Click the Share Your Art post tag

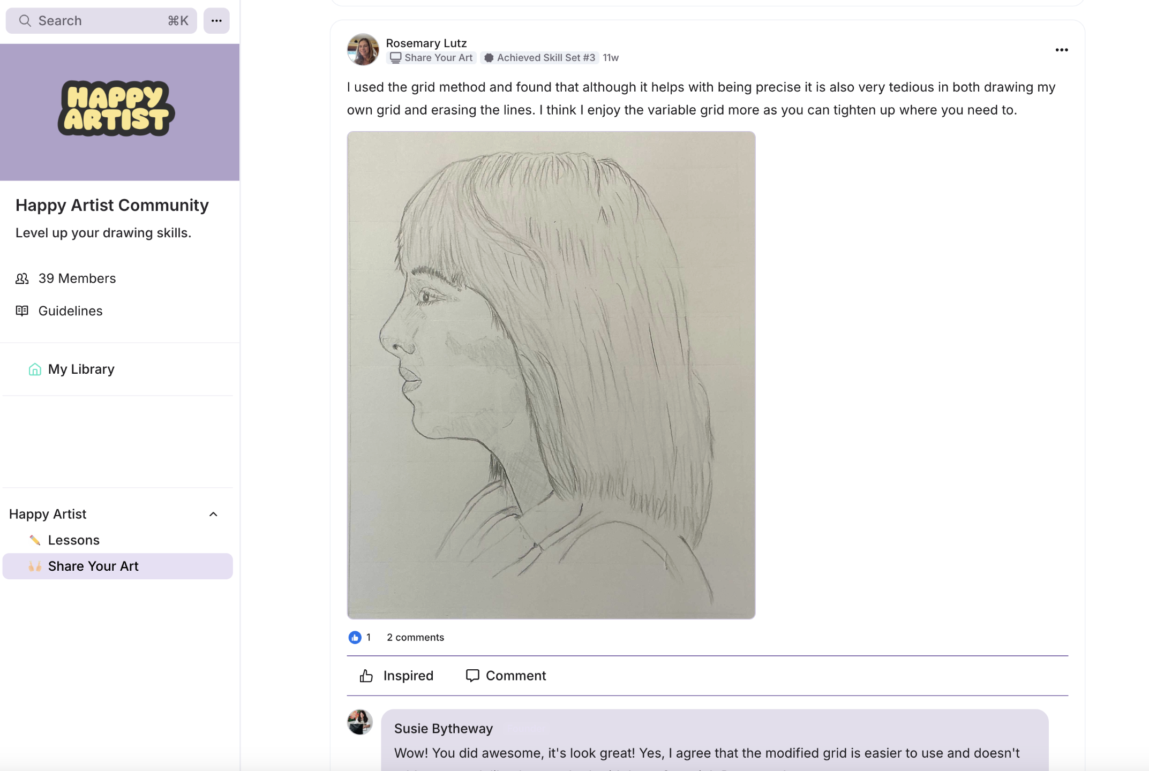click(431, 58)
